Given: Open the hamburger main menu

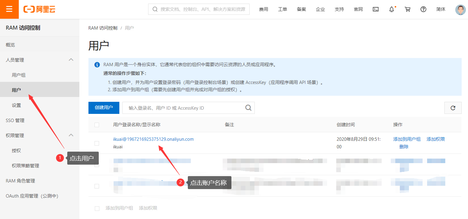Looking at the screenshot, I should (x=9, y=9).
